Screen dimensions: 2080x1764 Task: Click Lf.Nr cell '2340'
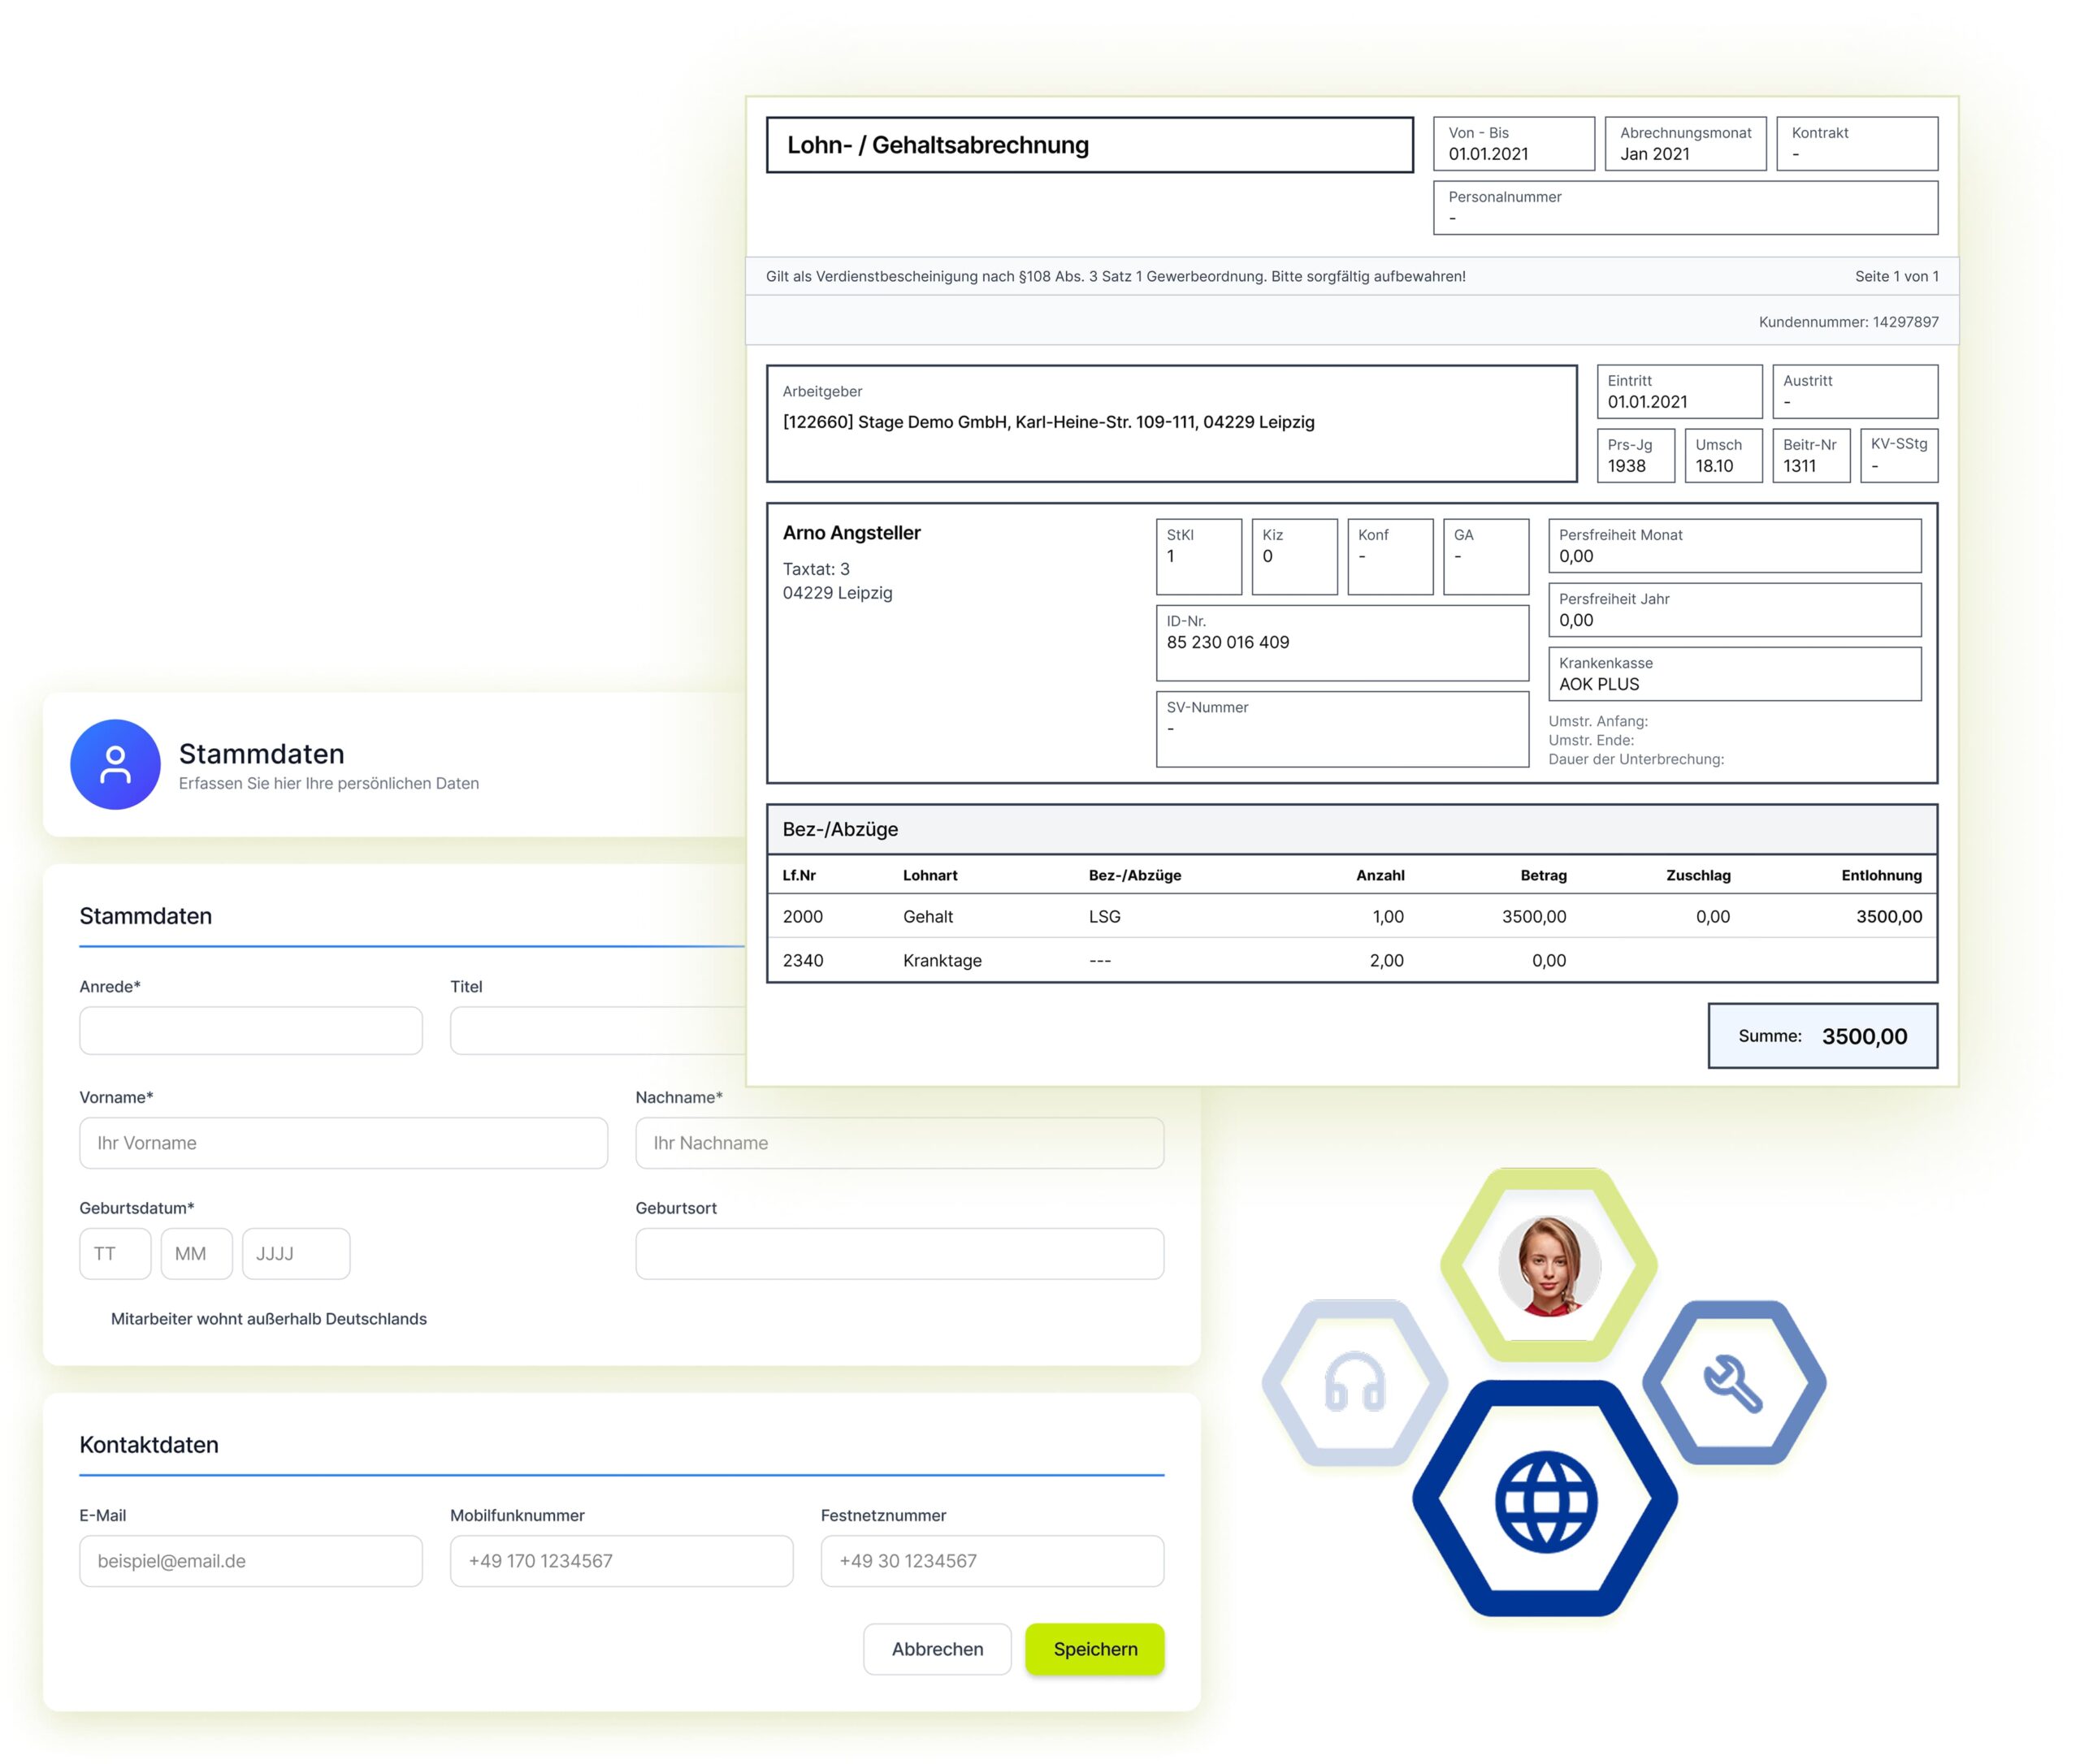pos(803,961)
